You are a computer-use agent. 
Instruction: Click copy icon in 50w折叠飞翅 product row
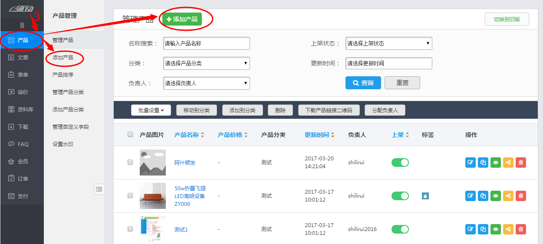point(483,196)
